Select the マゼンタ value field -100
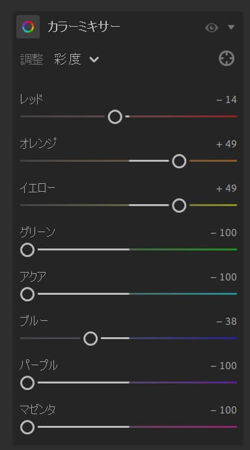This screenshot has height=450, width=250. click(x=223, y=410)
